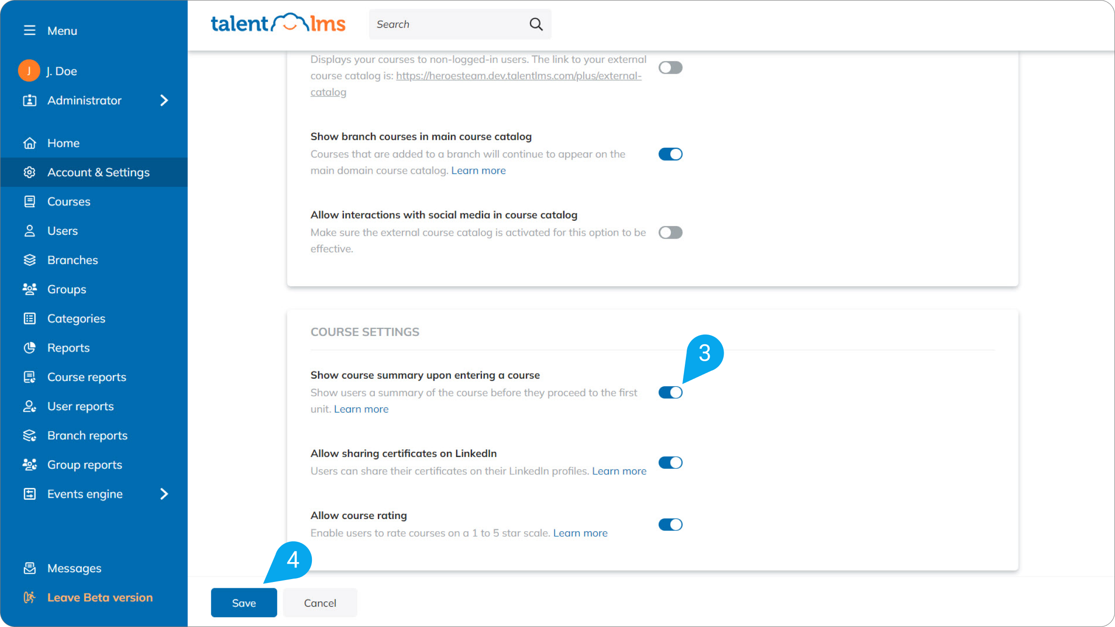Open the Home section
This screenshot has width=1115, height=627.
(63, 143)
